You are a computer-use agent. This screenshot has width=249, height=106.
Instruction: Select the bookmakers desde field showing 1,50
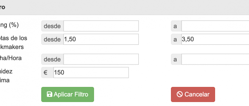(x=101, y=39)
